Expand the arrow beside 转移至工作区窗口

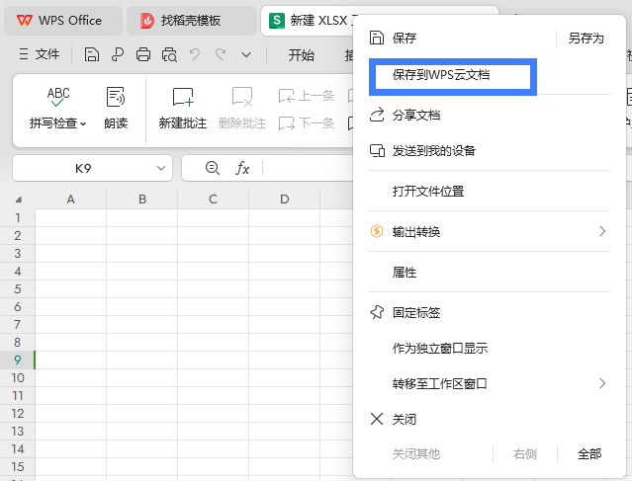point(602,383)
